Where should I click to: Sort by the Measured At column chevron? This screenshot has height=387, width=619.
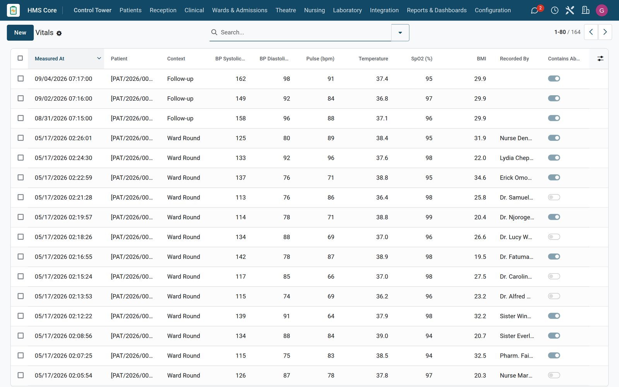point(99,58)
